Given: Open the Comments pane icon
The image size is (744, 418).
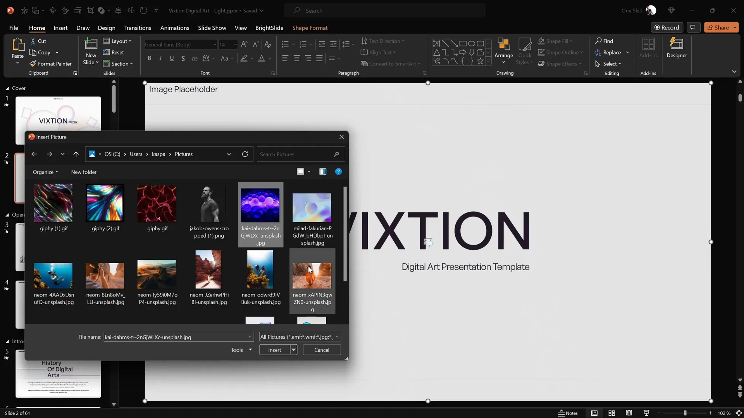Looking at the screenshot, I should pos(693,27).
